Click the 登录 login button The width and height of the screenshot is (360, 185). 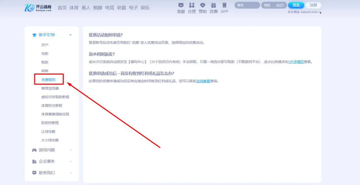coord(296,5)
